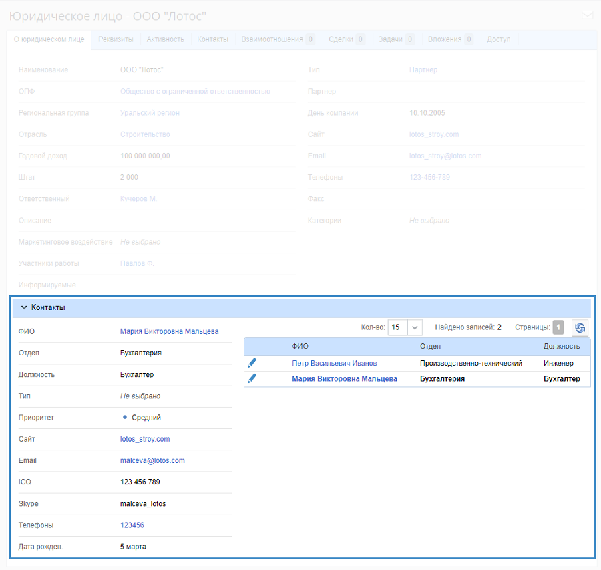This screenshot has height=570, width=601.
Task: Edit Мария Викторовна Мальцева row pencil icon
Action: [x=252, y=379]
